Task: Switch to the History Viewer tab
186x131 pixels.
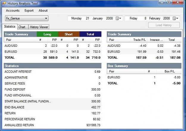Action: click(x=39, y=27)
